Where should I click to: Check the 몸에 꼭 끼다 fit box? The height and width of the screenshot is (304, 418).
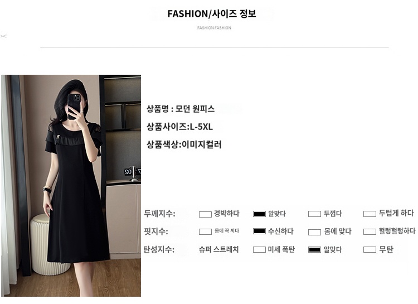pos(205,231)
